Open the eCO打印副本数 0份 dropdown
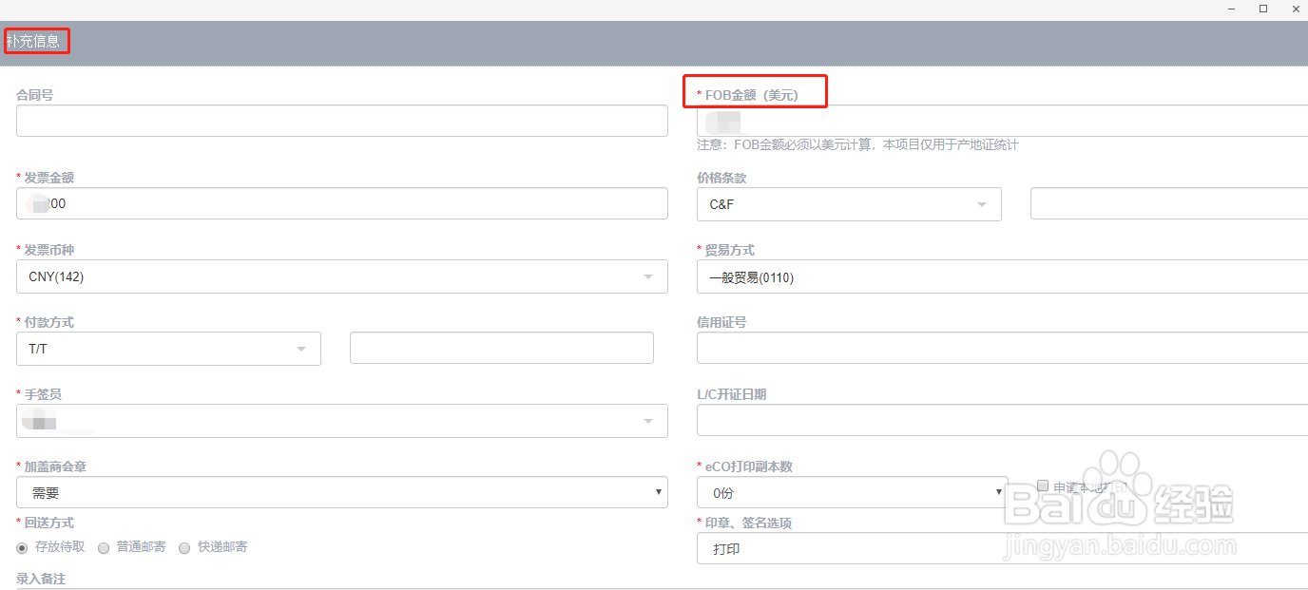Image resolution: width=1308 pixels, height=590 pixels. click(x=852, y=492)
